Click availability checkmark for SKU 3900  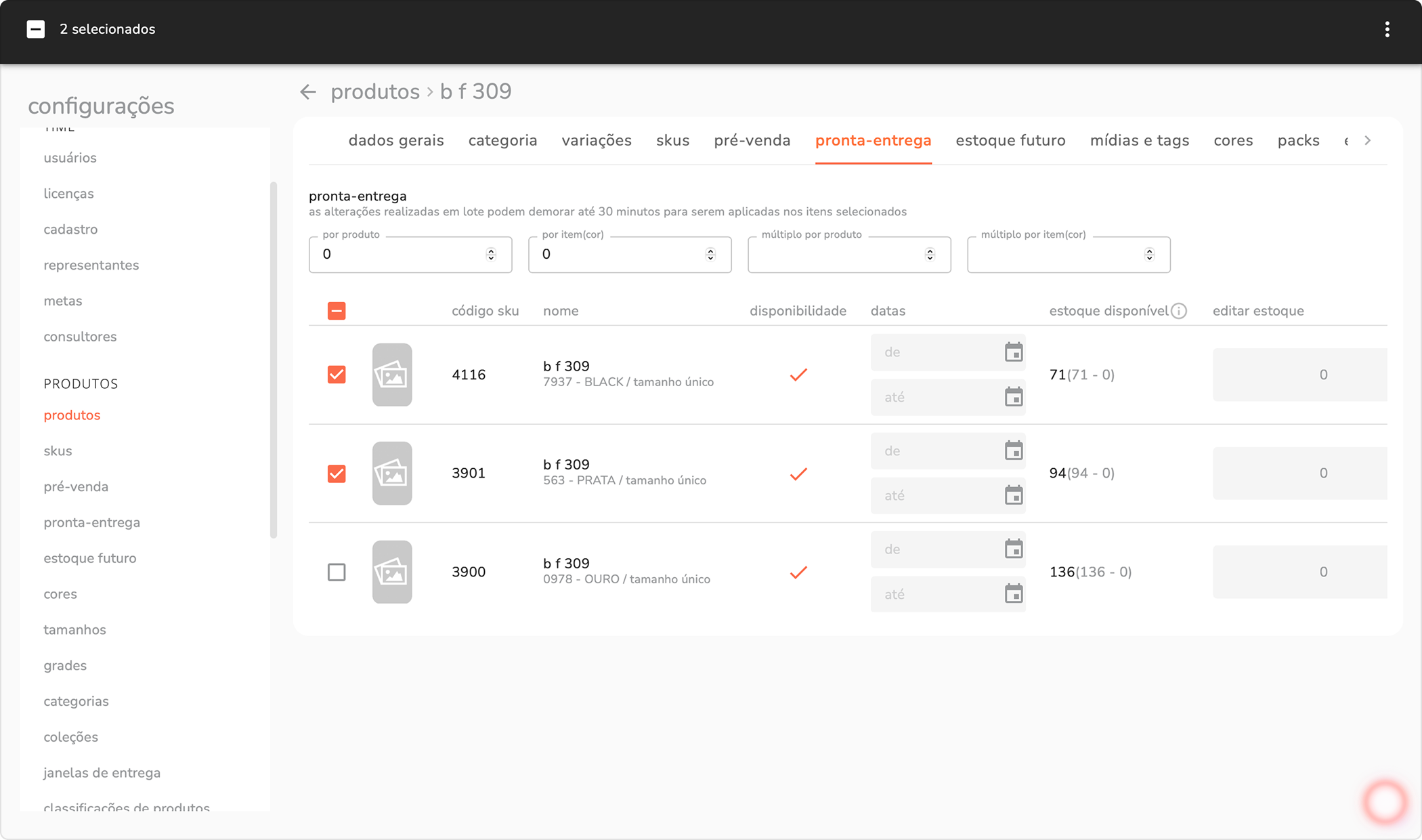tap(798, 572)
